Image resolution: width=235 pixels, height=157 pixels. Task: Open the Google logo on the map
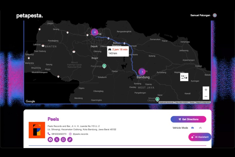[30, 101]
